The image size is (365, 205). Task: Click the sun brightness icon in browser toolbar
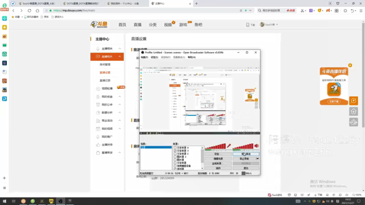pos(345,10)
